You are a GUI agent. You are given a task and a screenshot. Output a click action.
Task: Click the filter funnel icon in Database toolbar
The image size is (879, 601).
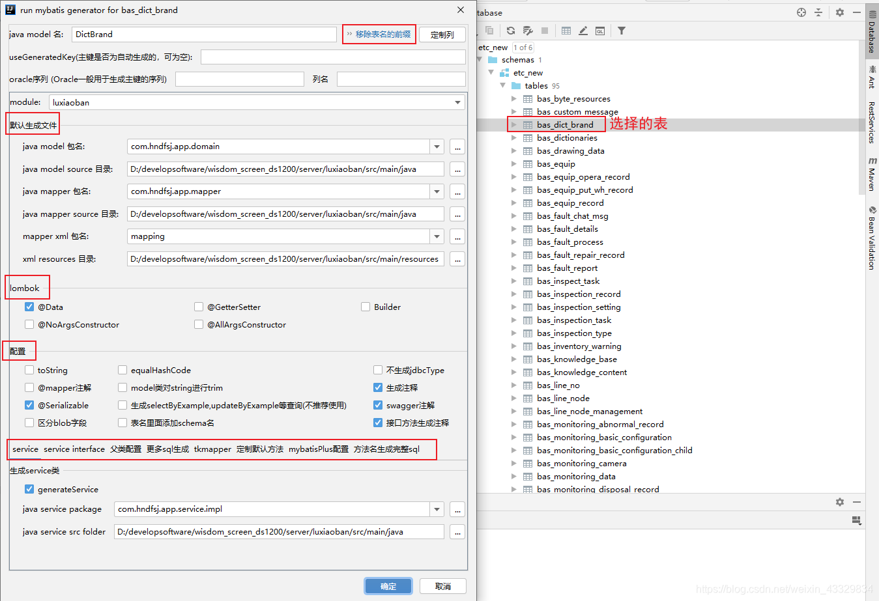(x=622, y=31)
